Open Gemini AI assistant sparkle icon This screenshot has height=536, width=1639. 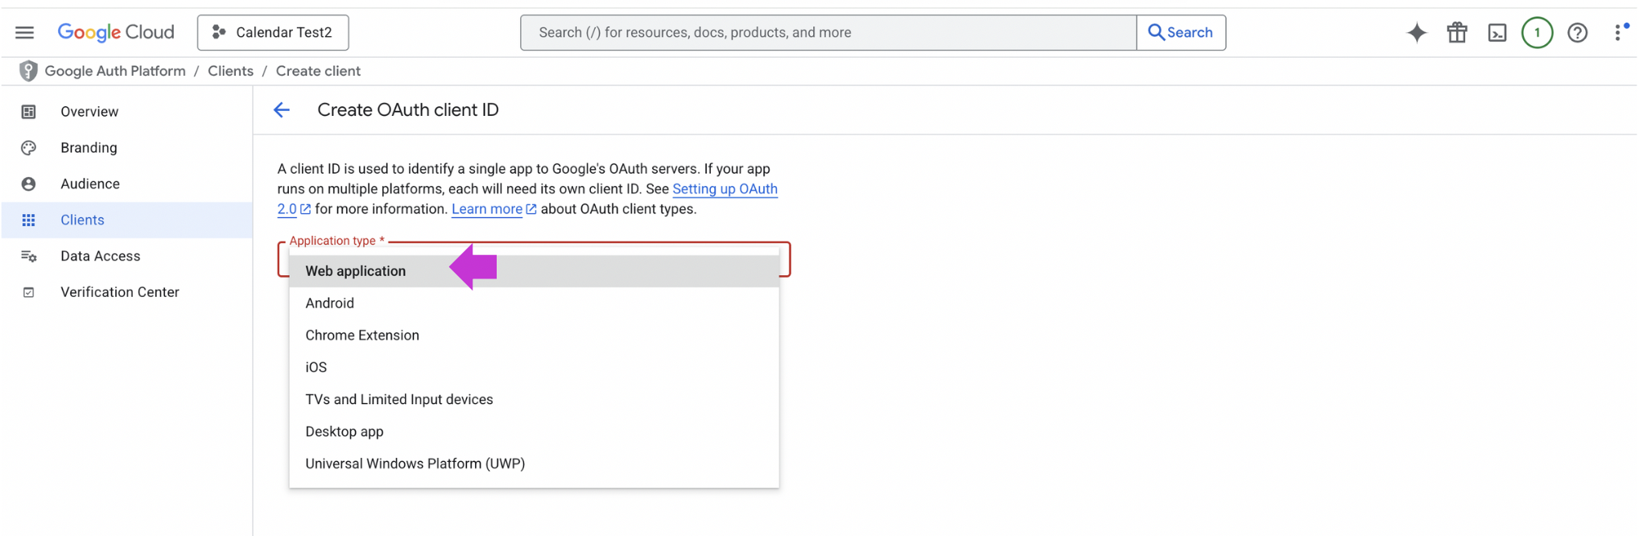[x=1417, y=32]
